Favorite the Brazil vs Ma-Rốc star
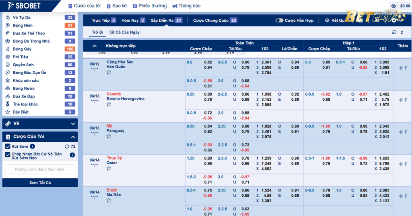This screenshot has height=216, width=412. (109, 200)
